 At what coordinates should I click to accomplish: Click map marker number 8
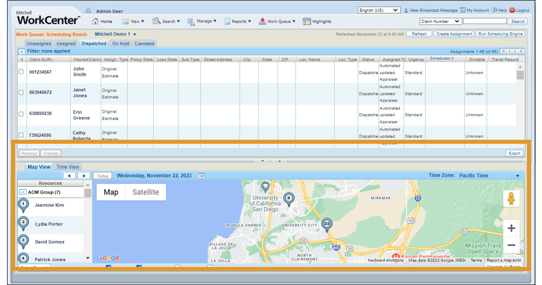point(288,199)
